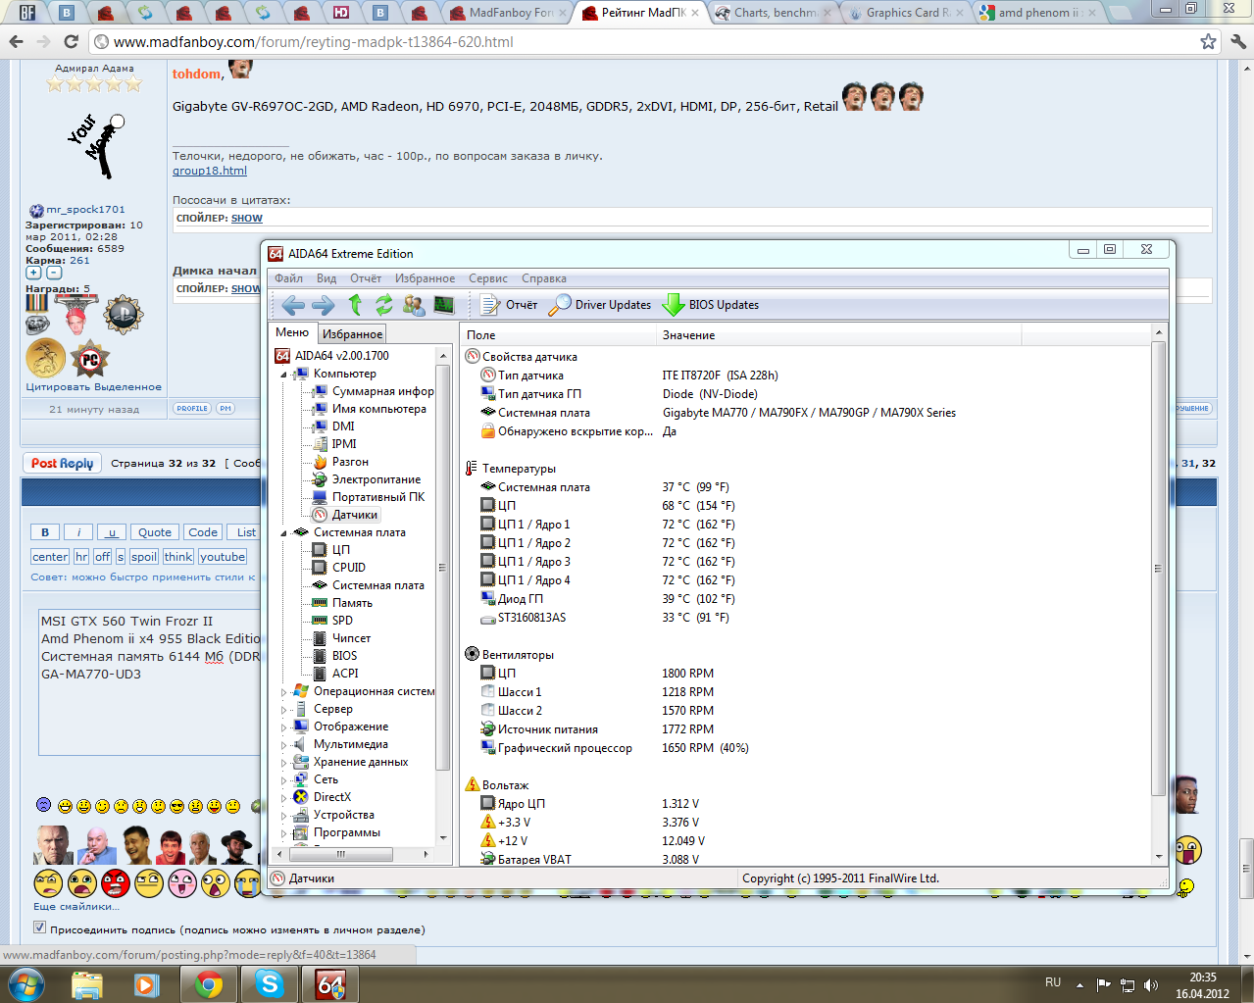The image size is (1254, 1003).
Task: Expand the DirectX tree node
Action: (x=283, y=798)
